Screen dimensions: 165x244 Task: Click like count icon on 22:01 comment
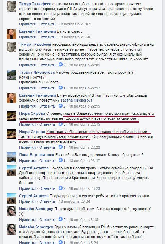pyautogui.click(x=60, y=65)
